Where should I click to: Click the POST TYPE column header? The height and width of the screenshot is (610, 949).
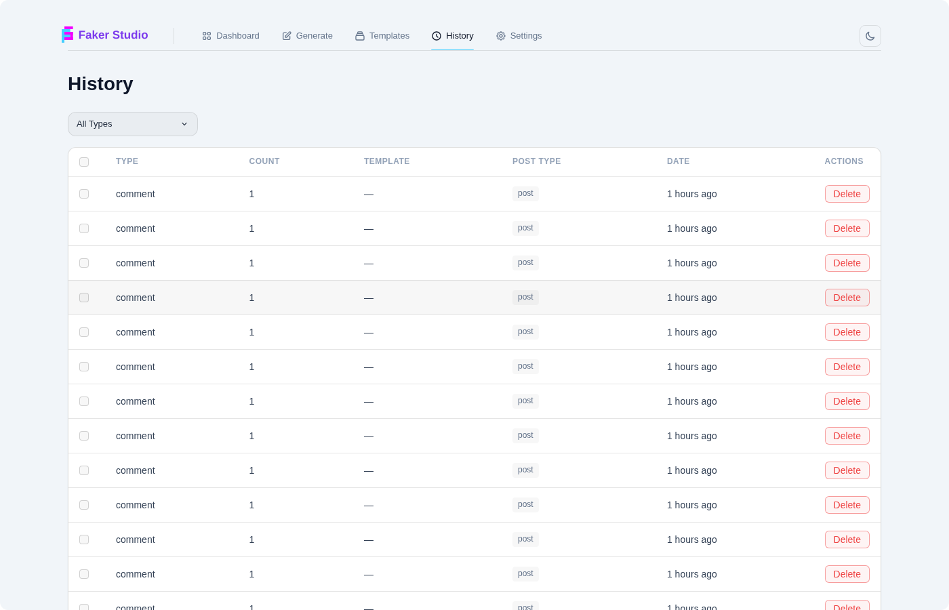(536, 161)
